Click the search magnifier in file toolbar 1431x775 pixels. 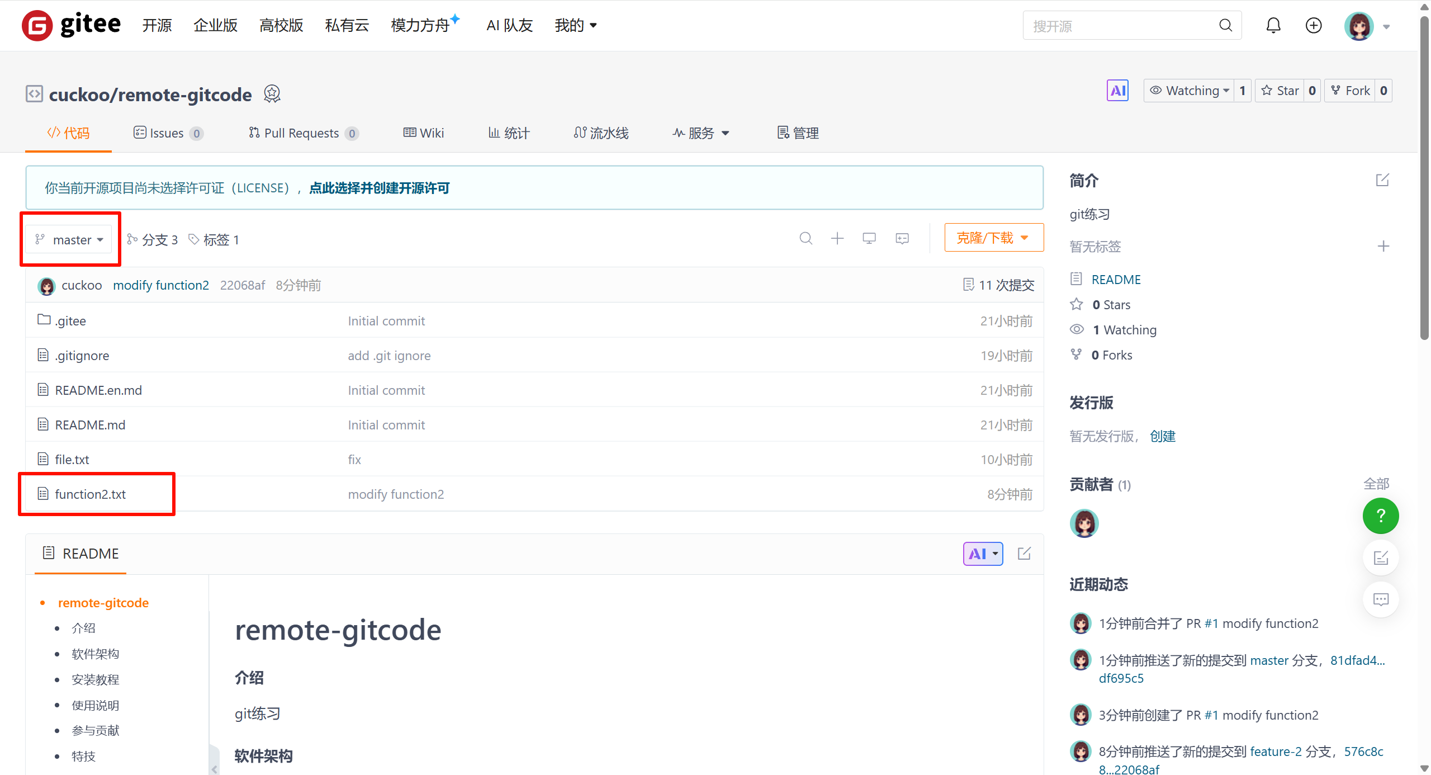(805, 239)
